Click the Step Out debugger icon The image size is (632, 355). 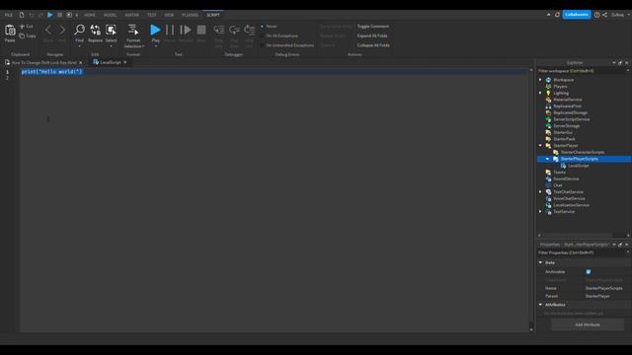(250, 30)
